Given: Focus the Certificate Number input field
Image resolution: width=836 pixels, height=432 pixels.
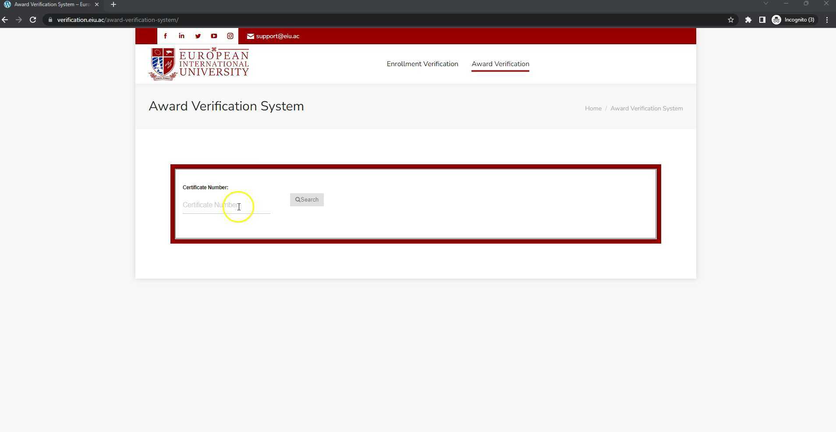Looking at the screenshot, I should [x=226, y=205].
